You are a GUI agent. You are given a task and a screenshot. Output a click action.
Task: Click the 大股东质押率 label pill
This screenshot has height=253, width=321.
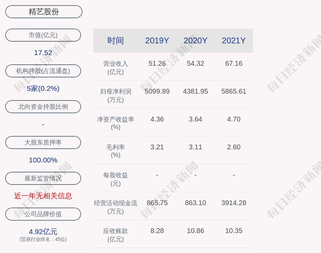(43, 142)
